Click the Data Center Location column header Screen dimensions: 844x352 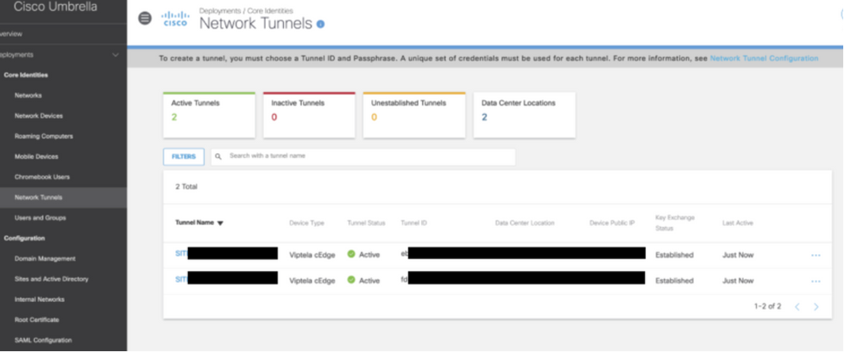point(525,224)
